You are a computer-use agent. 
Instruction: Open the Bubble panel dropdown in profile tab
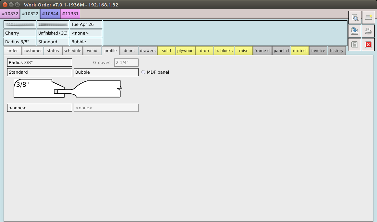click(x=106, y=72)
